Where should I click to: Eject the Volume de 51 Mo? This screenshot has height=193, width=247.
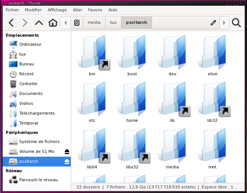coord(67,152)
